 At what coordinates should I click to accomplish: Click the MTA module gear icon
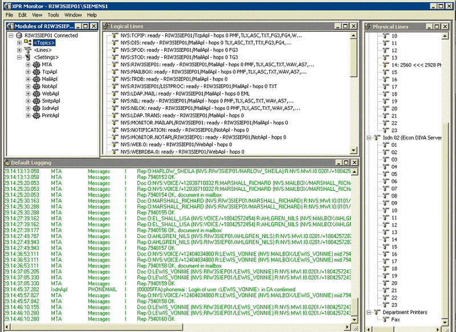[x=36, y=64]
